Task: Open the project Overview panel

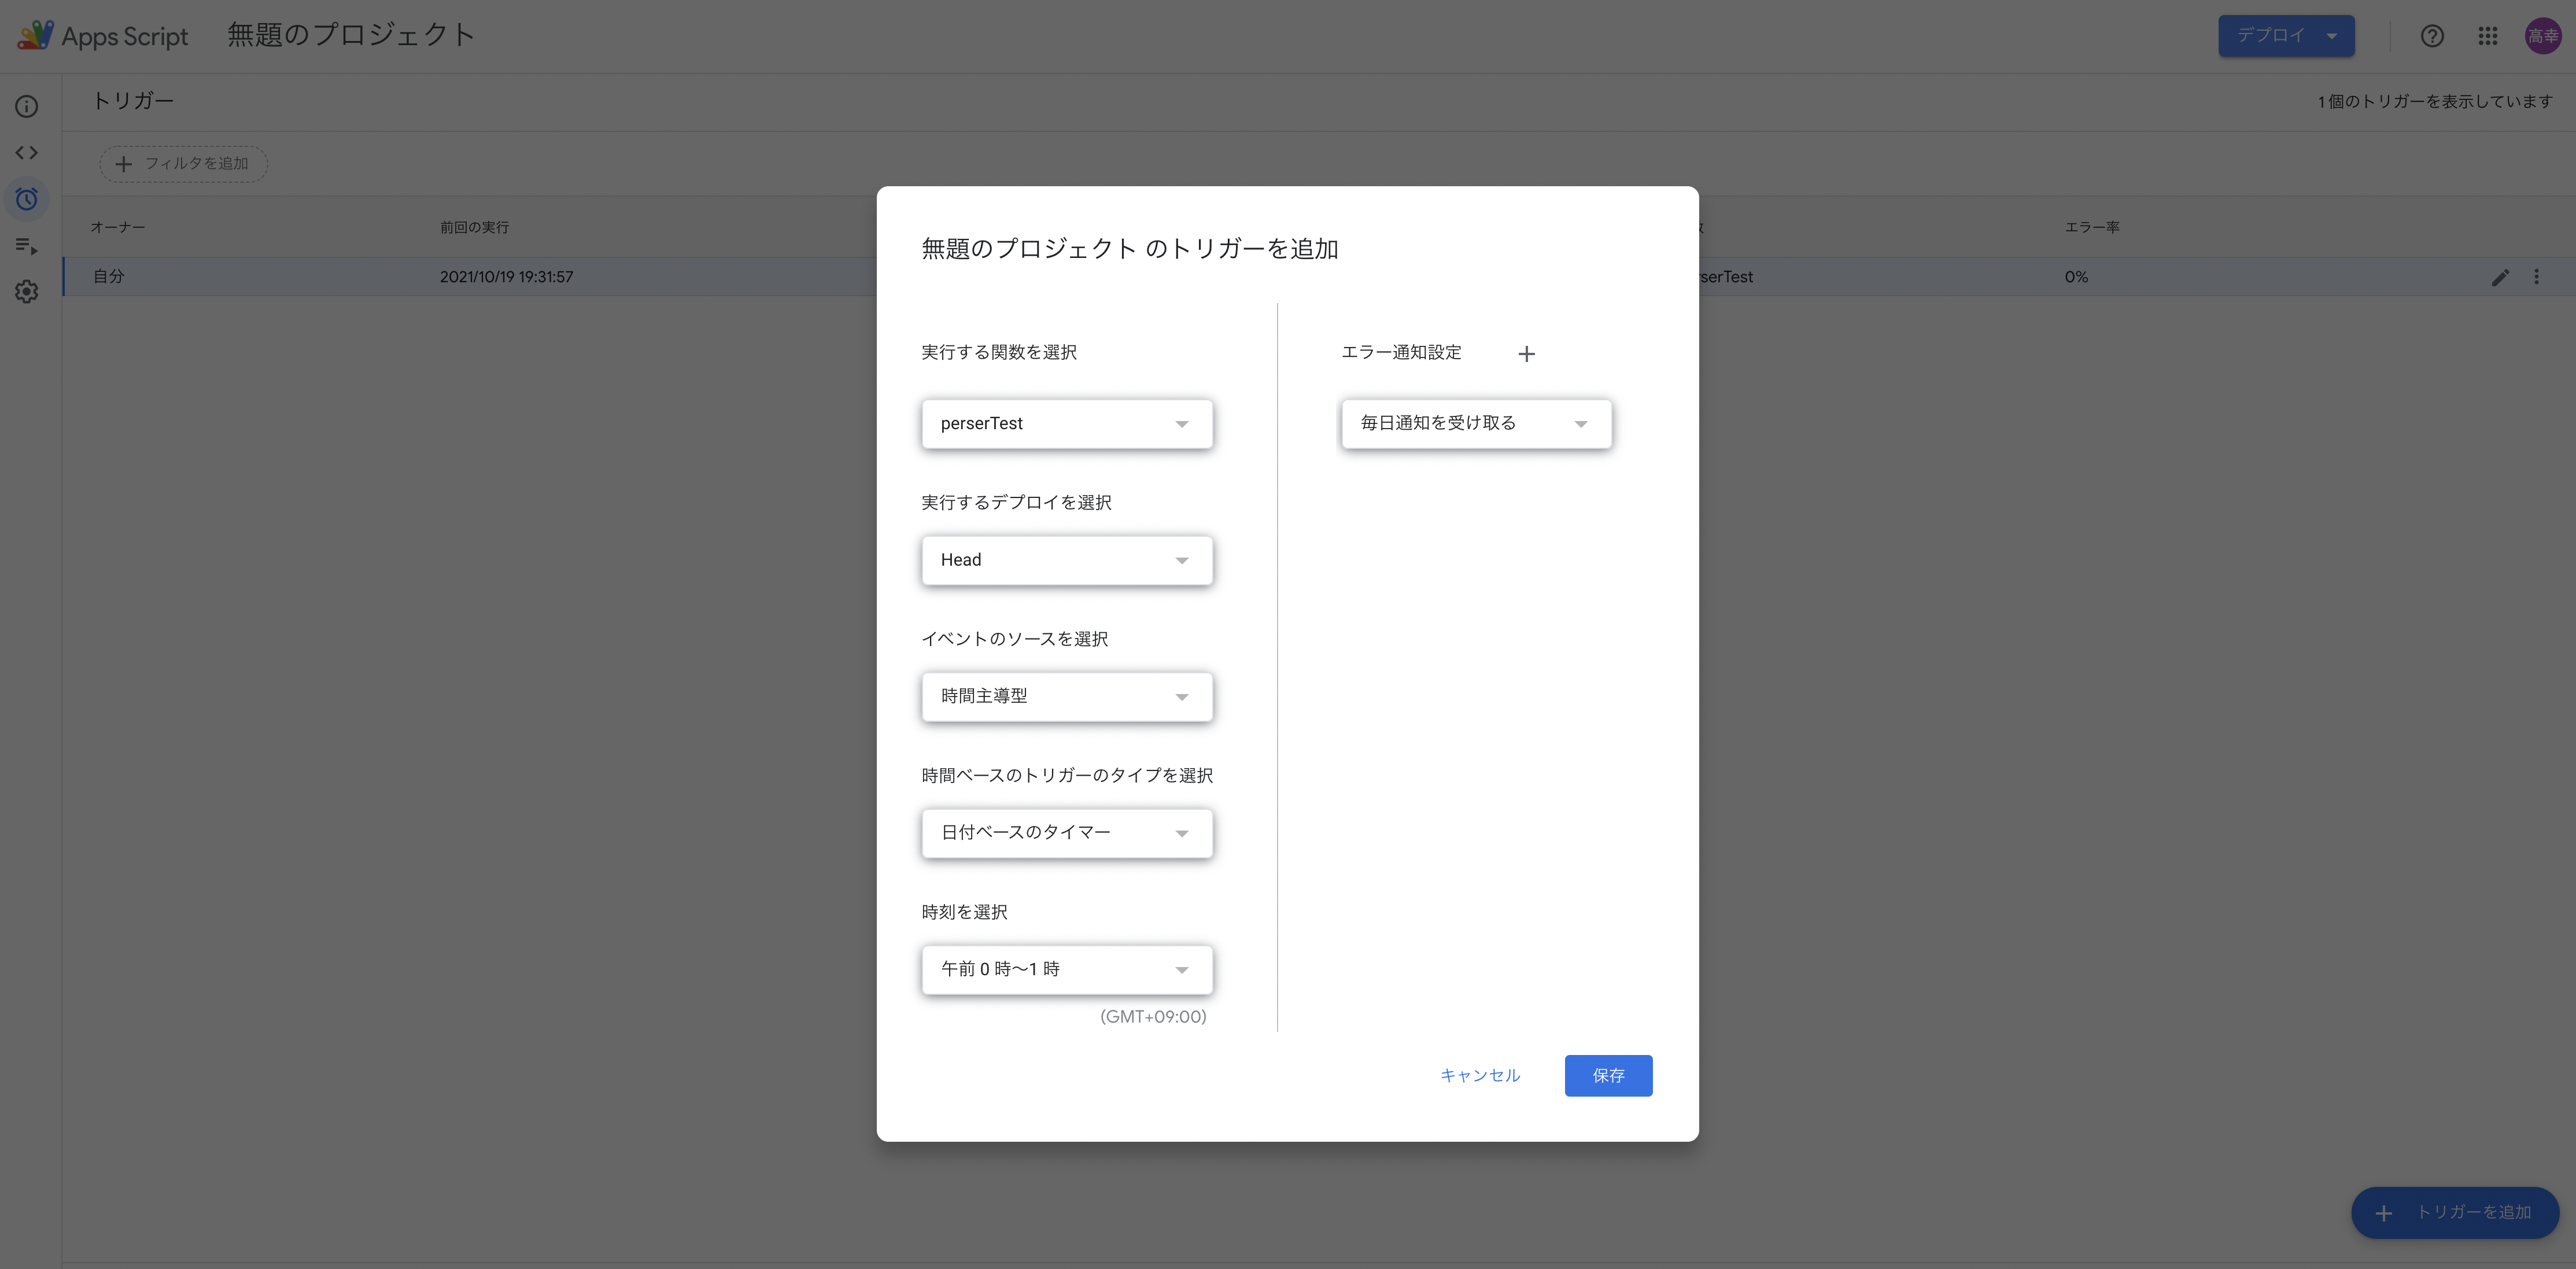Action: 26,106
